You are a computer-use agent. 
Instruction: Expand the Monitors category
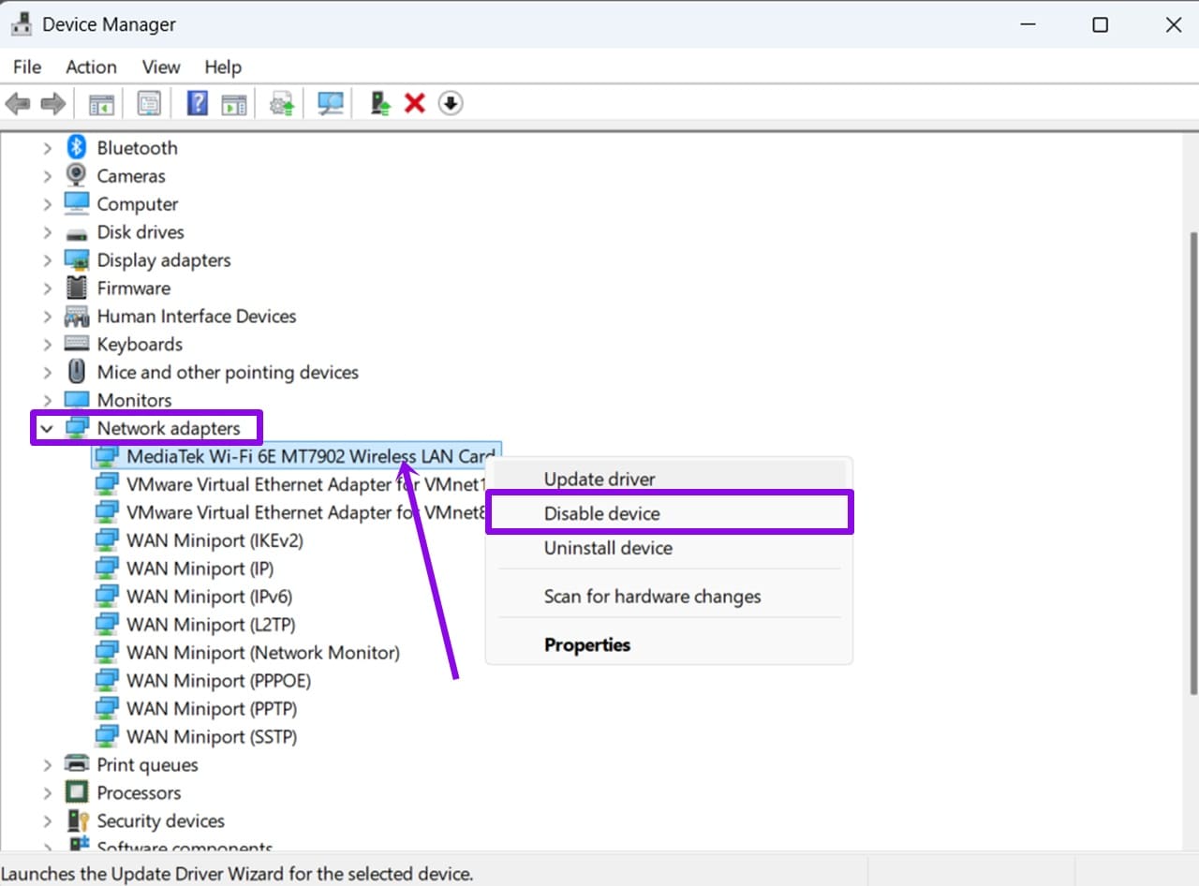pos(47,400)
